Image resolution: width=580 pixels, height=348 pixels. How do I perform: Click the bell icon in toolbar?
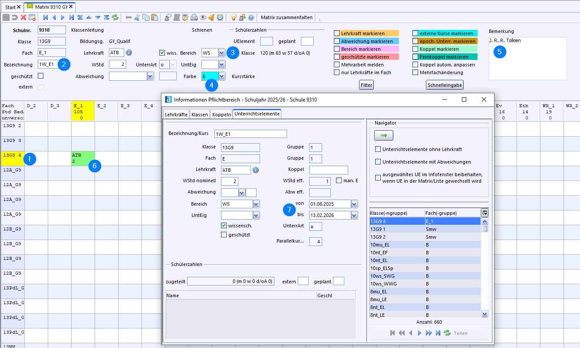click(211, 17)
